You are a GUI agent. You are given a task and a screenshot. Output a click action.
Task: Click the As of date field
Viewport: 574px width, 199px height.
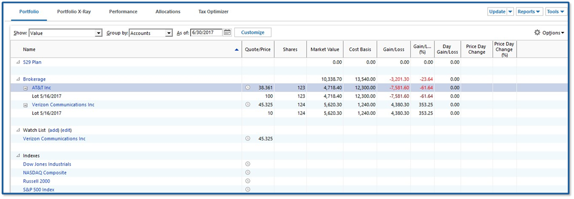(x=206, y=33)
